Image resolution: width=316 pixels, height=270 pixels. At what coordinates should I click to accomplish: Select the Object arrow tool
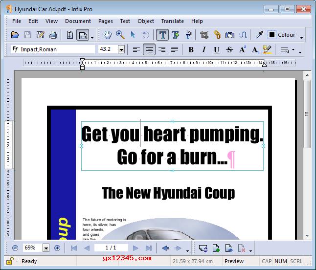point(133,35)
